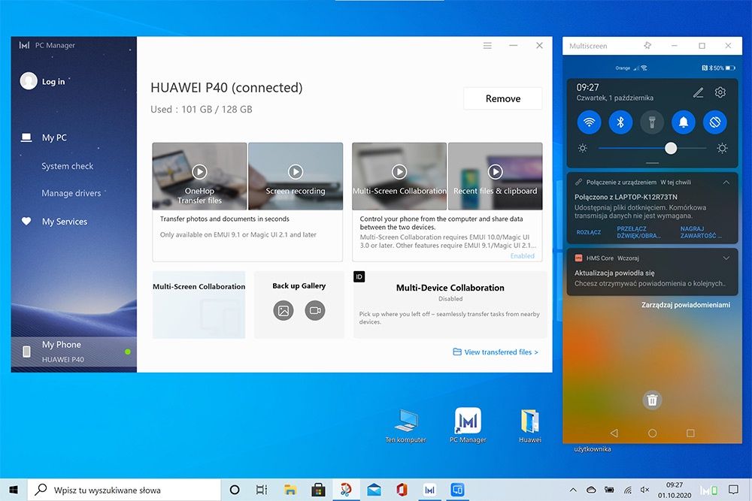The height and width of the screenshot is (501, 752).
Task: Open View transferred files link
Action: (x=496, y=352)
